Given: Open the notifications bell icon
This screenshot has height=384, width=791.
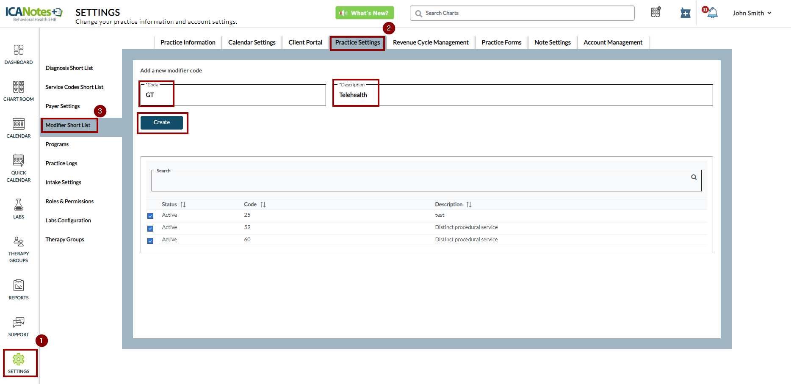Looking at the screenshot, I should coord(713,13).
